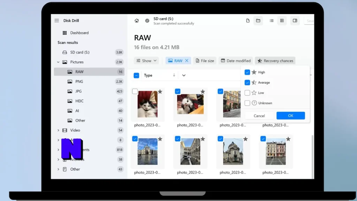Open the Date modified filter
Viewport: 357px width, 201px height.
pos(236,61)
